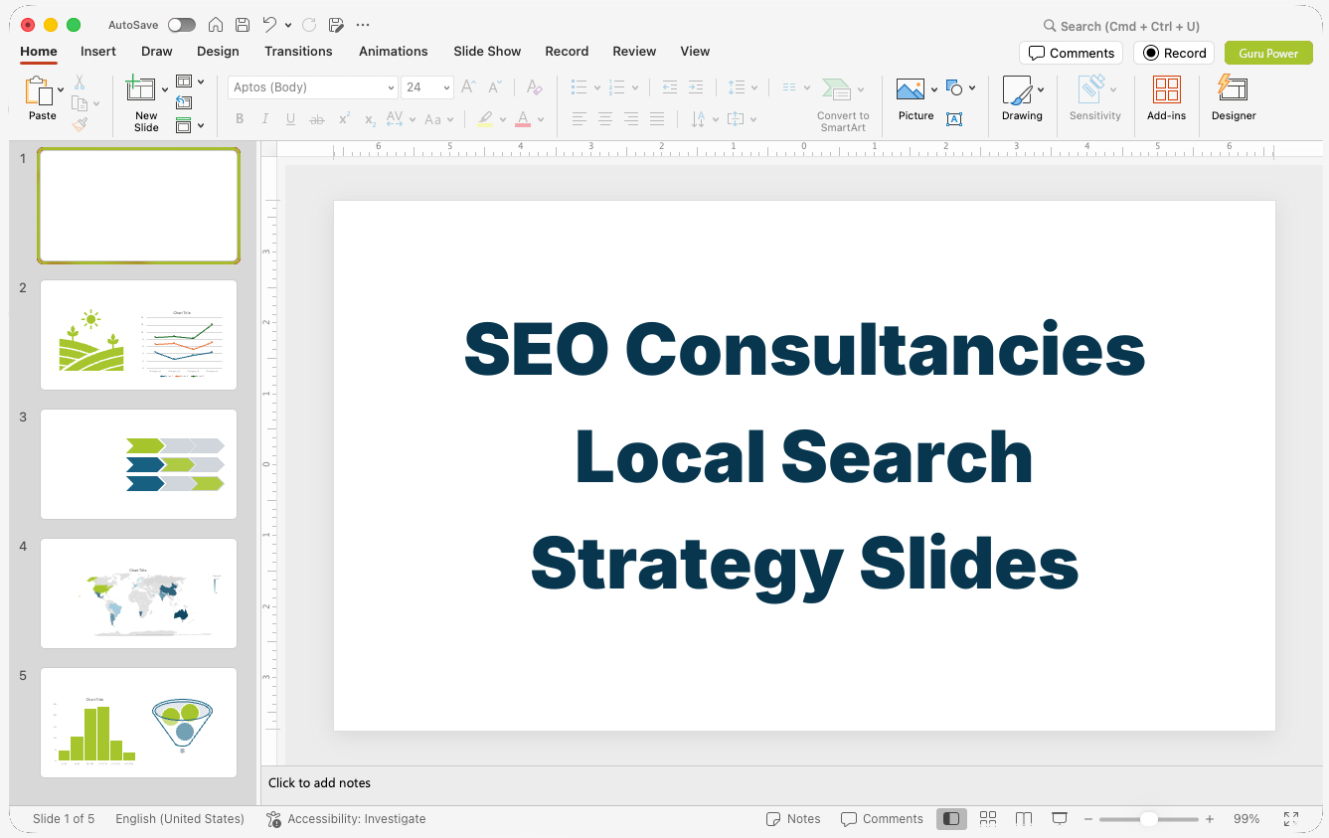Click Convert to SmartArt icon

tap(837, 89)
